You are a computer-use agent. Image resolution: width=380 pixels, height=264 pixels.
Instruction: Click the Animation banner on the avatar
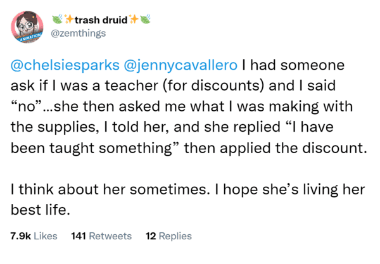pos(28,37)
